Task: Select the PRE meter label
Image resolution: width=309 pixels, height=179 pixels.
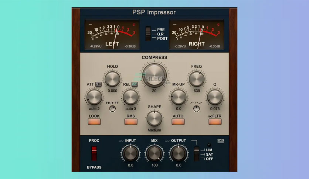Action: (161, 30)
